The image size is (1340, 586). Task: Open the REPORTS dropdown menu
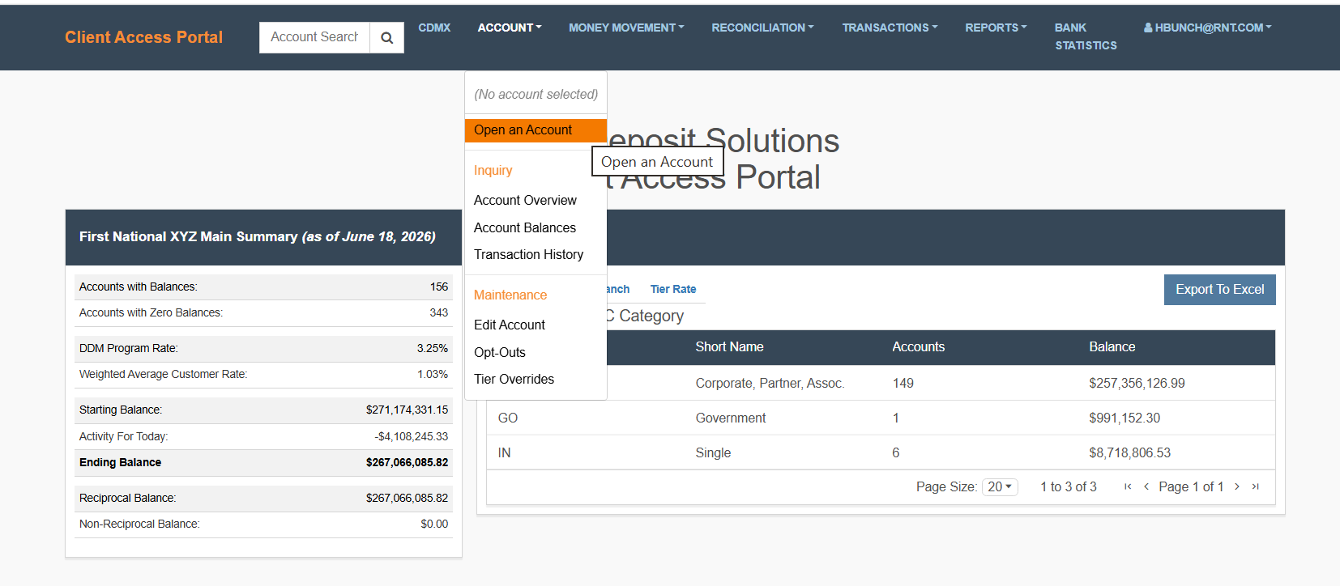point(996,28)
